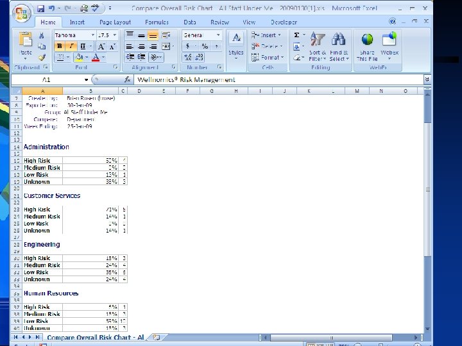462x346 pixels.
Task: Open the Fill down button
Action: (296, 47)
